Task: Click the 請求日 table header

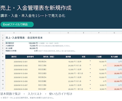Action: [x=14, y=57]
